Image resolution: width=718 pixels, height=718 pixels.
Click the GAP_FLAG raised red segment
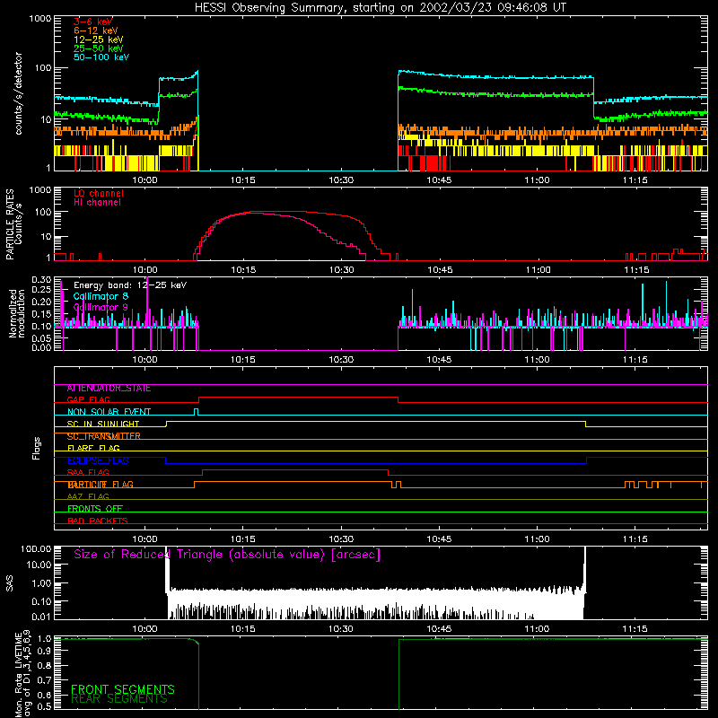(298, 398)
